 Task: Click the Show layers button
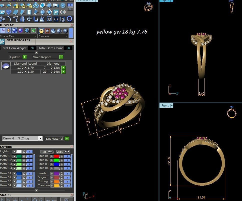63,152
